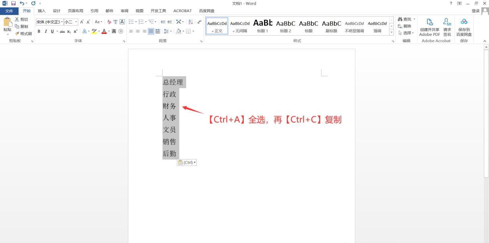Align the text to the left
This screenshot has height=243, width=489.
click(131, 31)
